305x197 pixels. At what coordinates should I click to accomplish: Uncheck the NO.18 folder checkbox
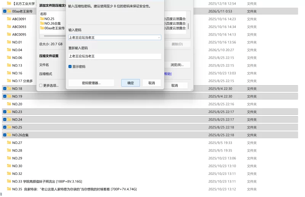(x=5, y=89)
